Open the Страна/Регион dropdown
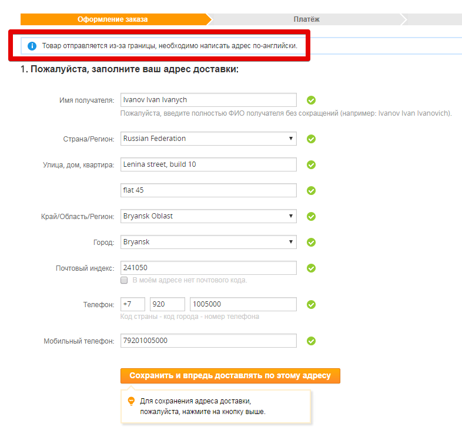Screen dimensions: 462x444 pos(208,139)
